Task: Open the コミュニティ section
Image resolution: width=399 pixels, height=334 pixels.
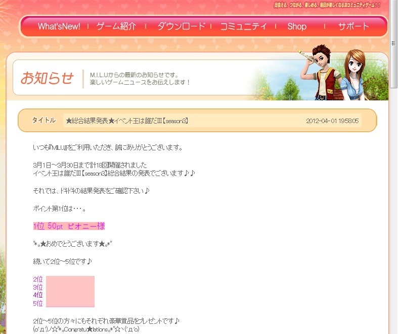Action: 243,26
